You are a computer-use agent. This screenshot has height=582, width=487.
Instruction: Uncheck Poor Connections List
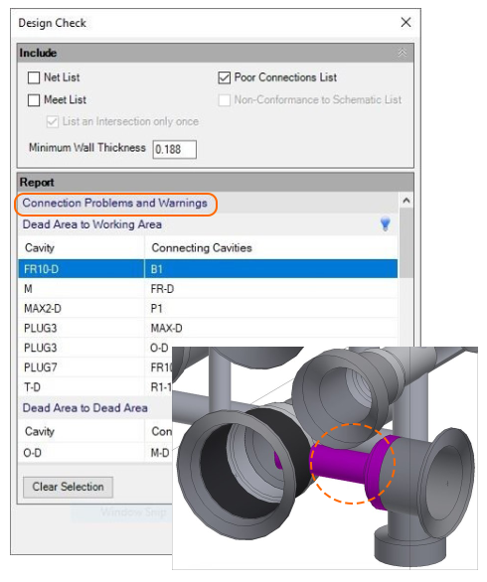224,77
